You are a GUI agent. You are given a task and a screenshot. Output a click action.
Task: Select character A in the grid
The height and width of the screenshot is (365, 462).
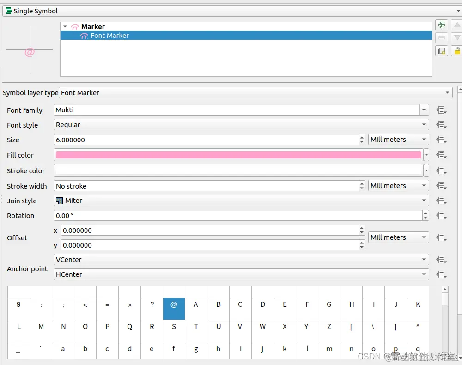click(x=196, y=309)
